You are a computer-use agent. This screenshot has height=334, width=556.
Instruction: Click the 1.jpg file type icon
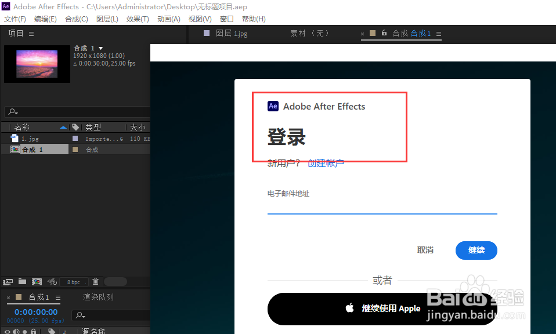15,139
